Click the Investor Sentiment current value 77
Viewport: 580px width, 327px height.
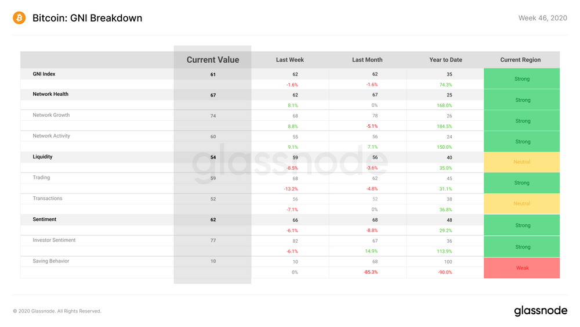coord(213,240)
